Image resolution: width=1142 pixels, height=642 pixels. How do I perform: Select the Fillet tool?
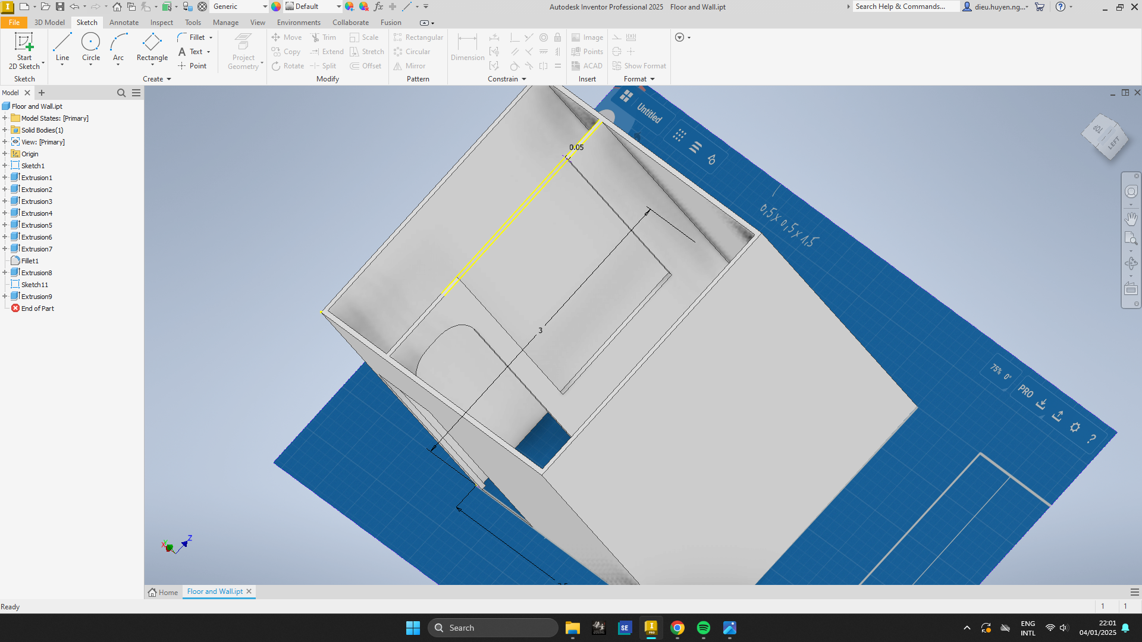click(192, 37)
